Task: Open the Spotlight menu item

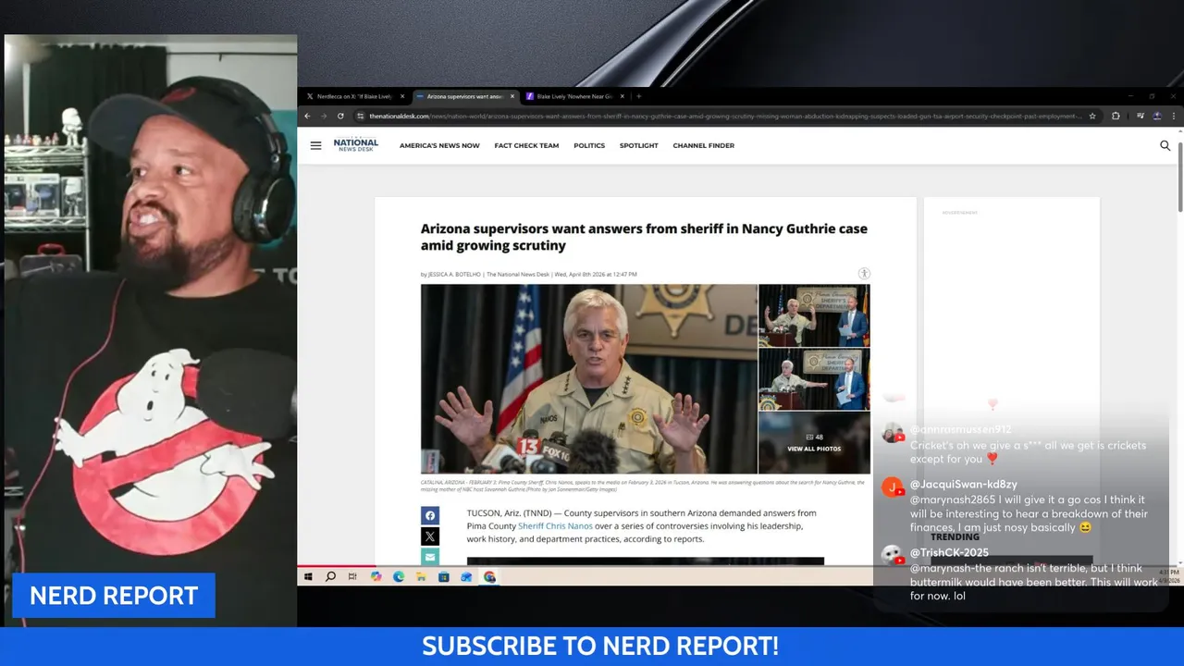Action: 639,145
